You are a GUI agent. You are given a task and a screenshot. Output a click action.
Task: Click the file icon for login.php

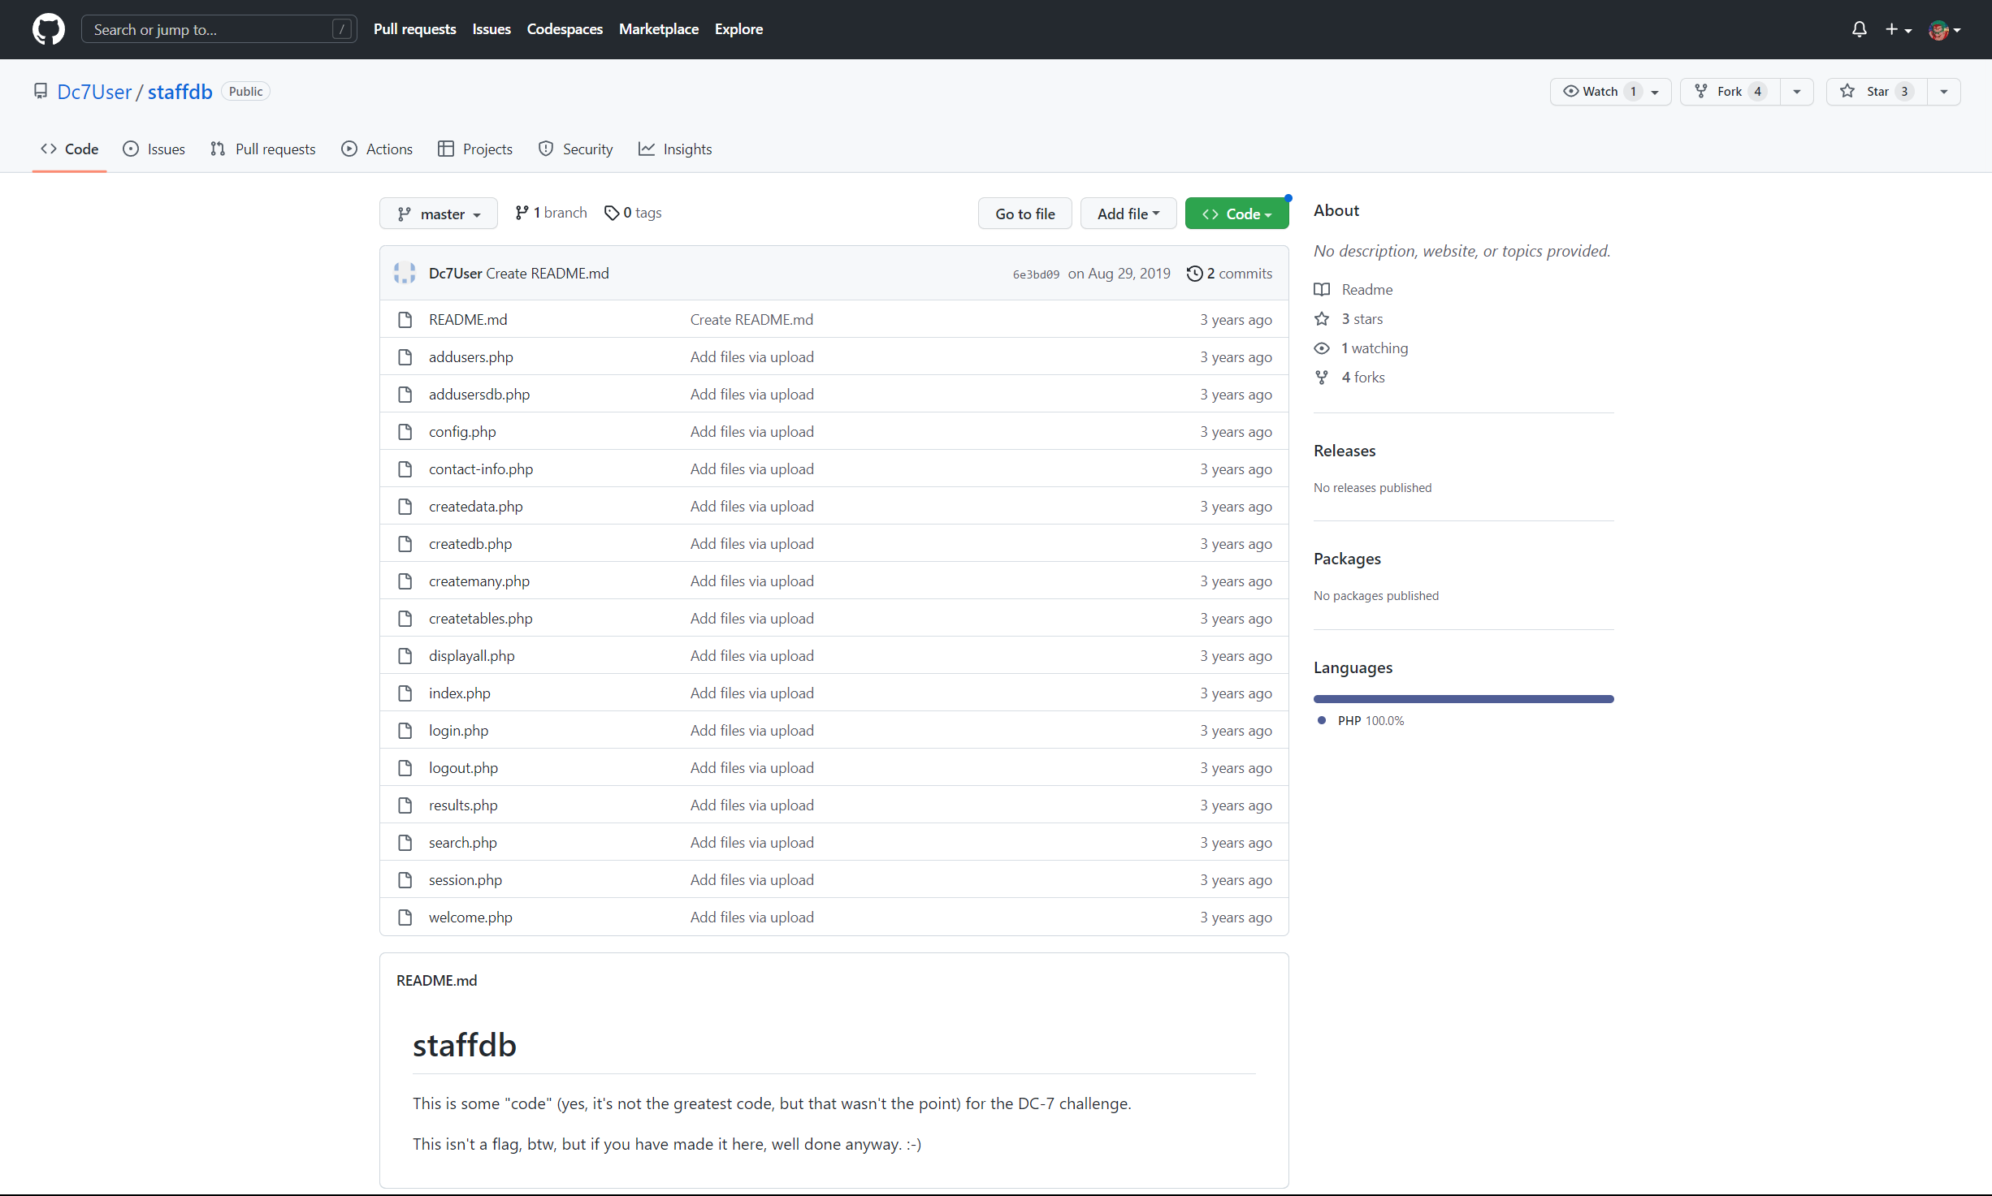(x=405, y=730)
